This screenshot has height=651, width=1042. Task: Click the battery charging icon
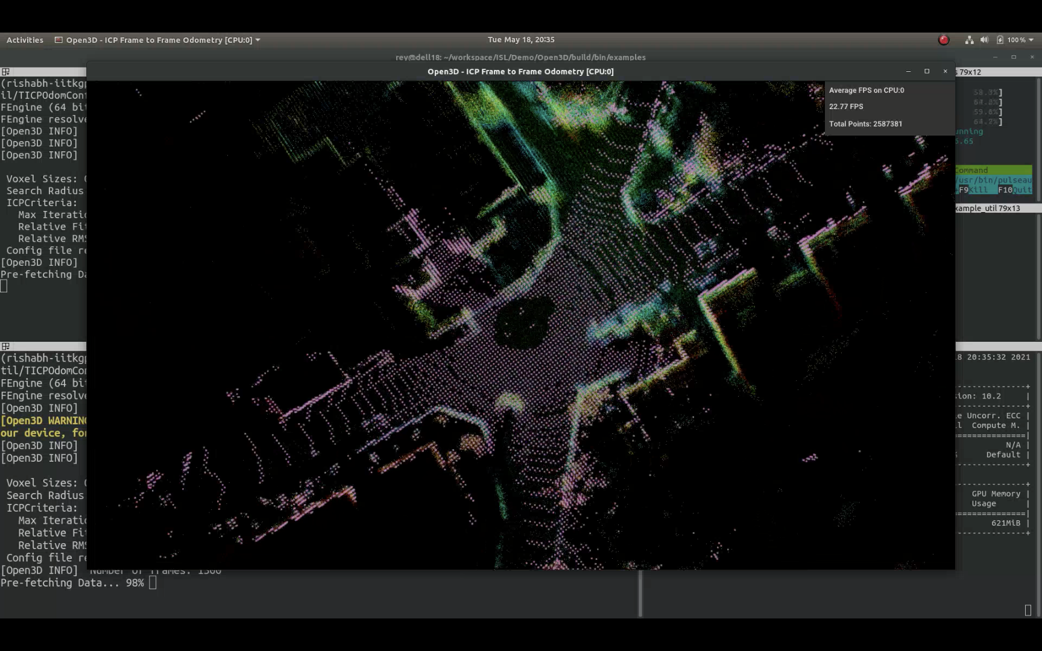coord(1000,40)
